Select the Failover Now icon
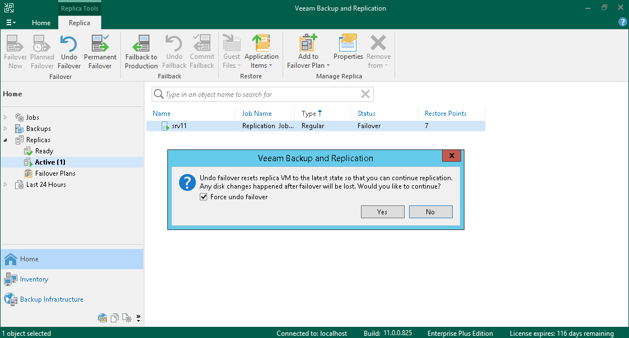 click(x=15, y=50)
